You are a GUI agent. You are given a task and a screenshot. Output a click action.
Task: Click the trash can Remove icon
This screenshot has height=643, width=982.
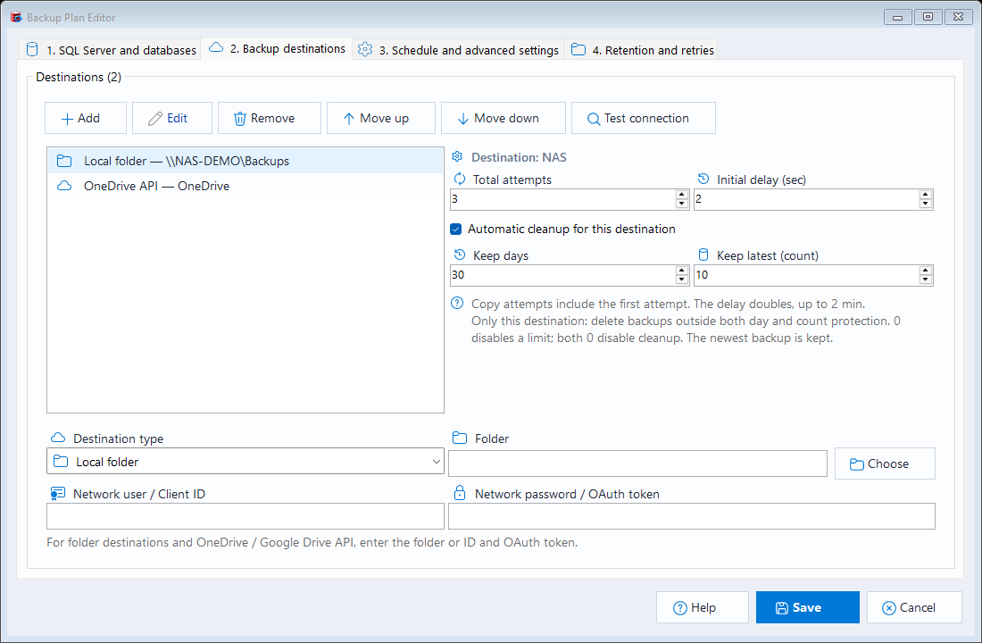point(239,119)
